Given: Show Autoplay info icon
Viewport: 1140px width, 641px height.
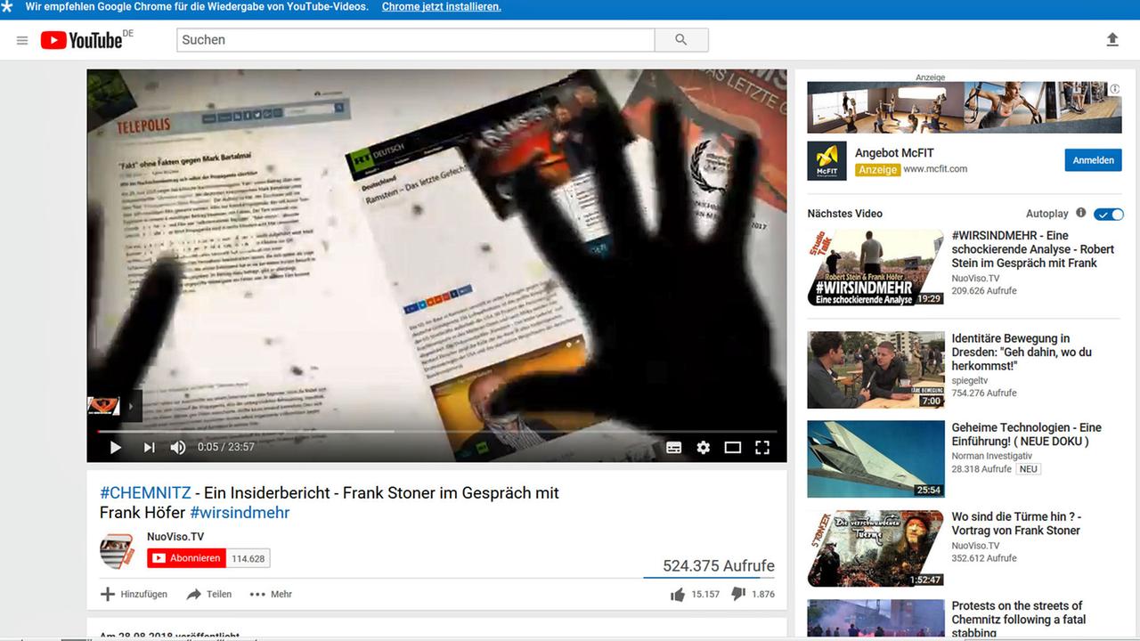Looking at the screenshot, I should click(1081, 213).
